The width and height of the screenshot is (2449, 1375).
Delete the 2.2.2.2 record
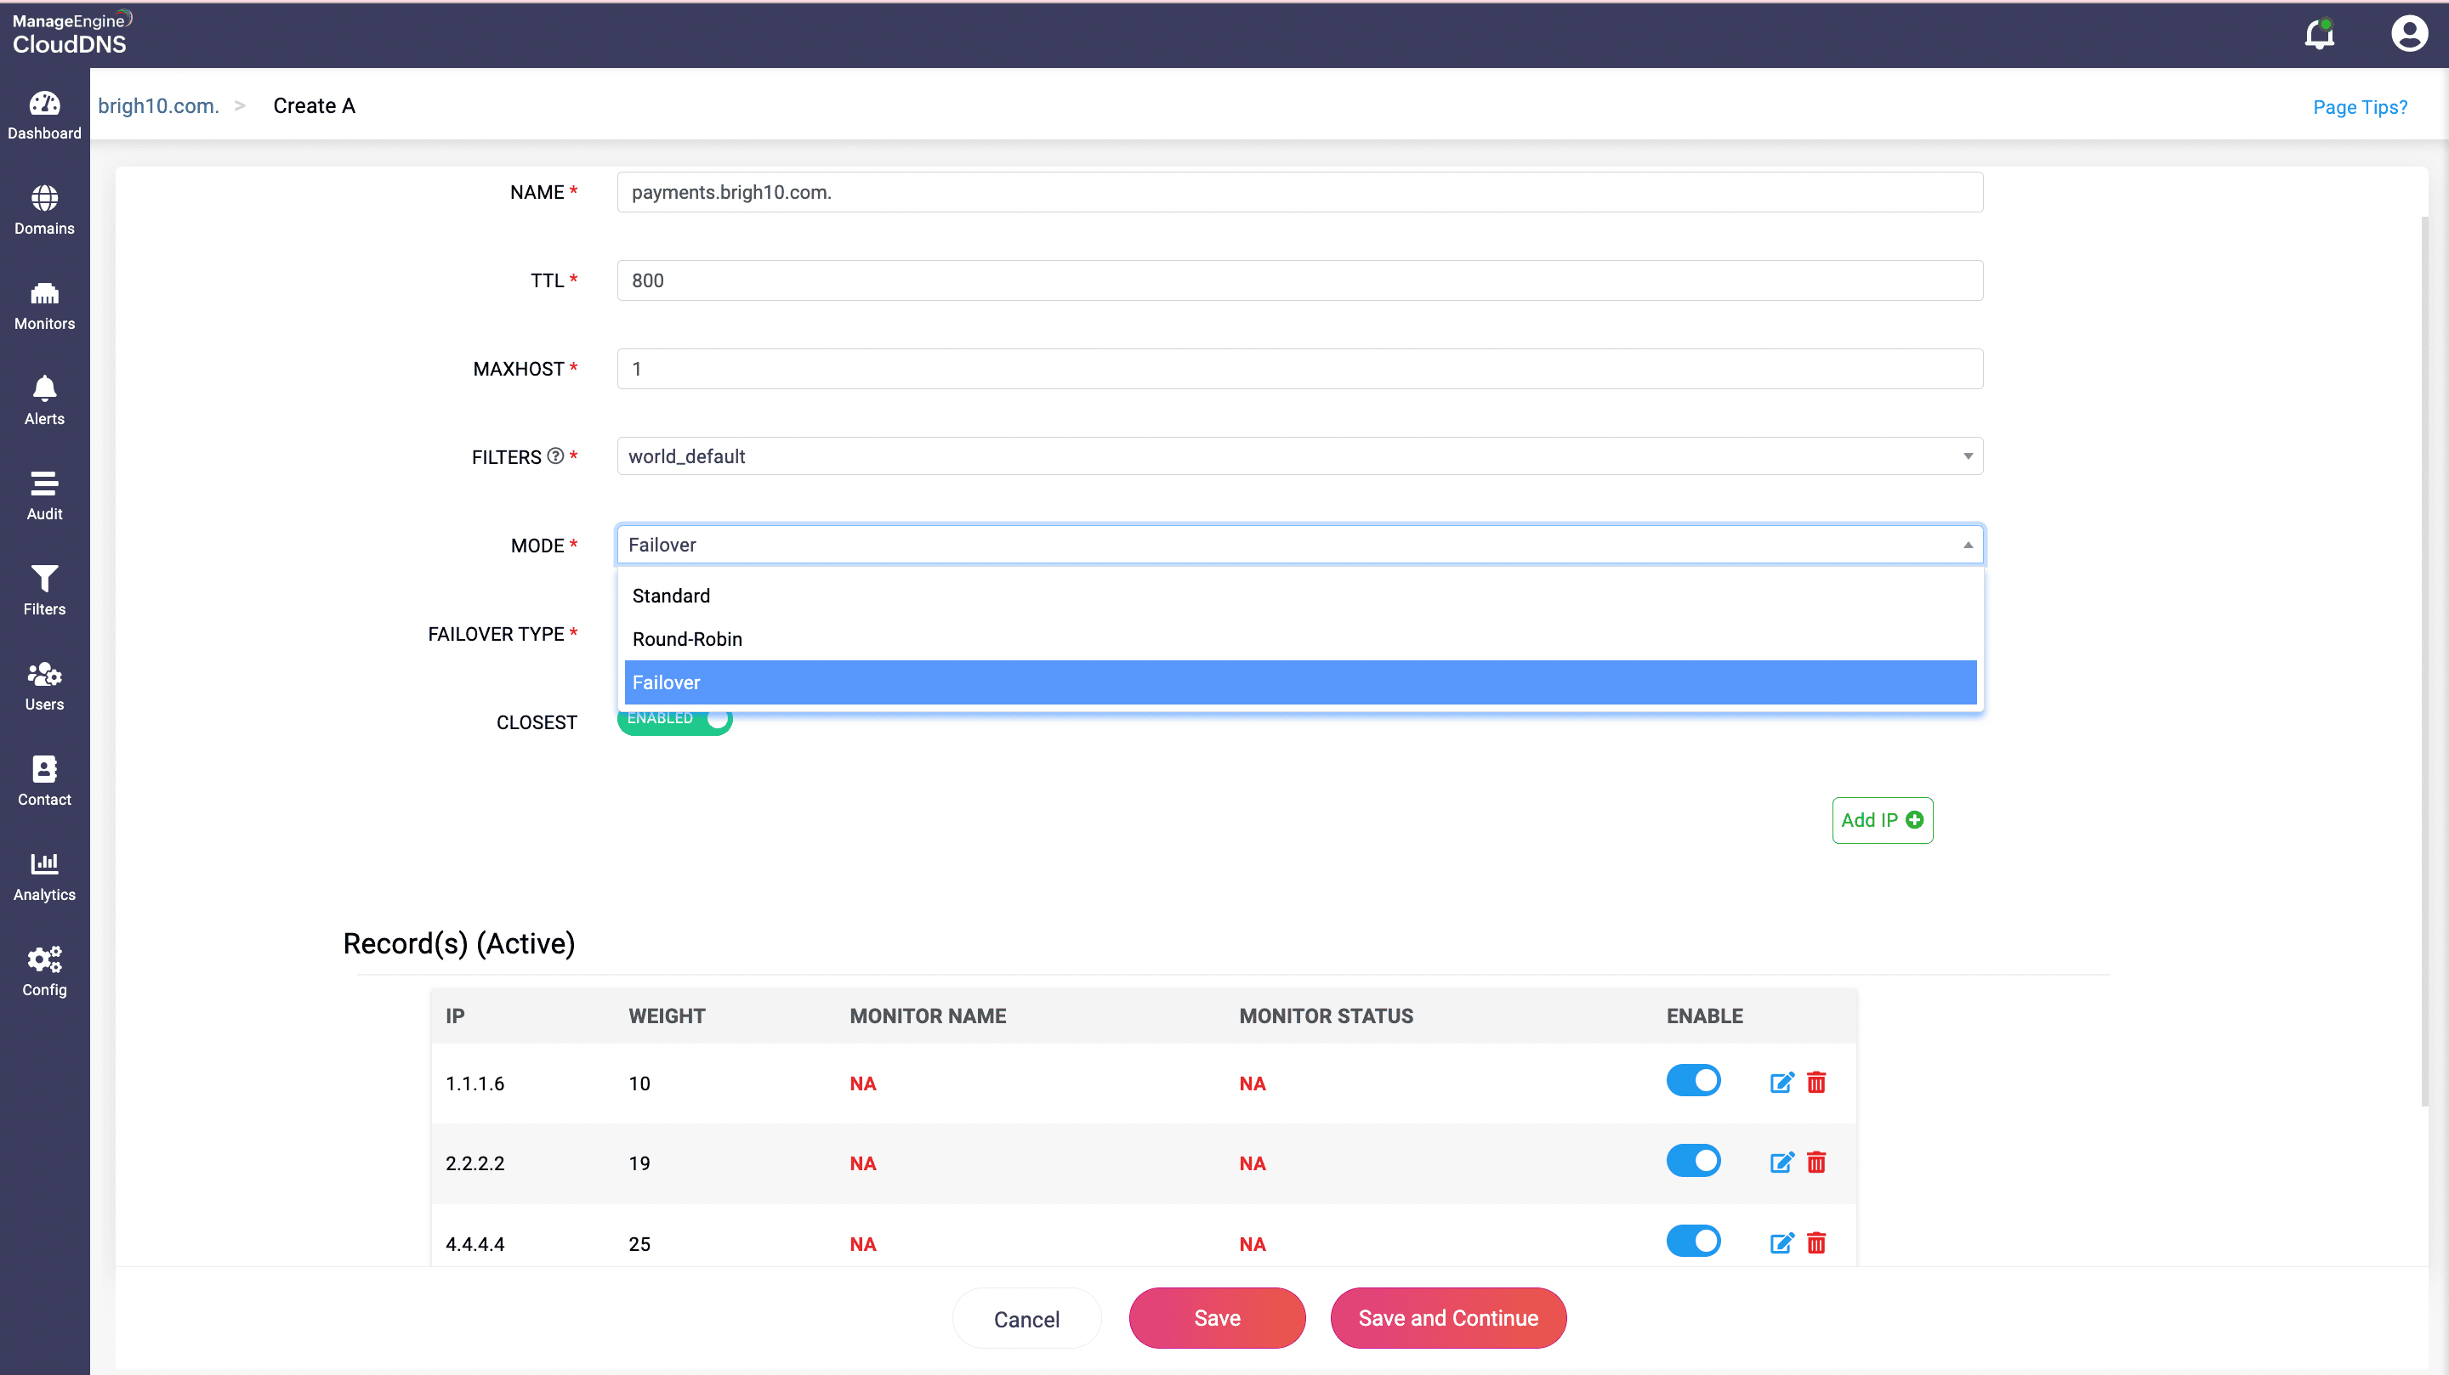click(1815, 1163)
